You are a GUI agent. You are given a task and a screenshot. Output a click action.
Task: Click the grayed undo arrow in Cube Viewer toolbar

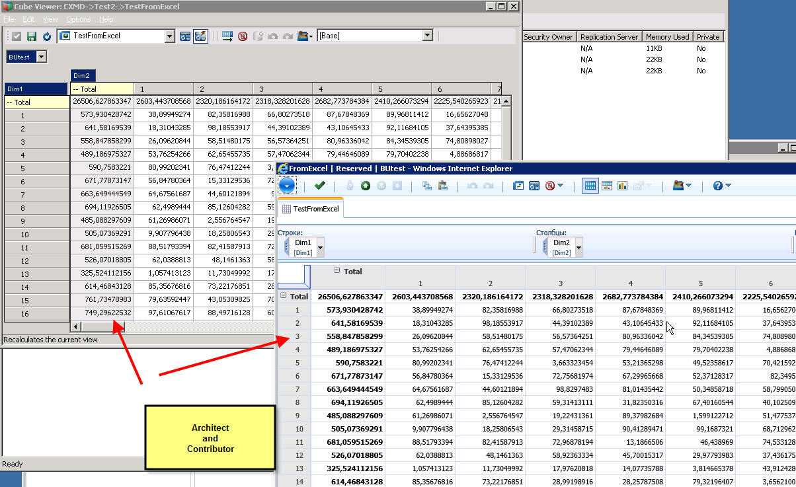point(273,36)
